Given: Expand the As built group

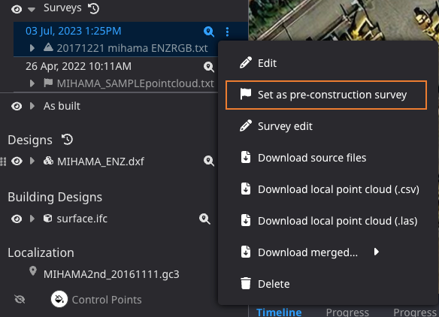Looking at the screenshot, I should pos(32,106).
